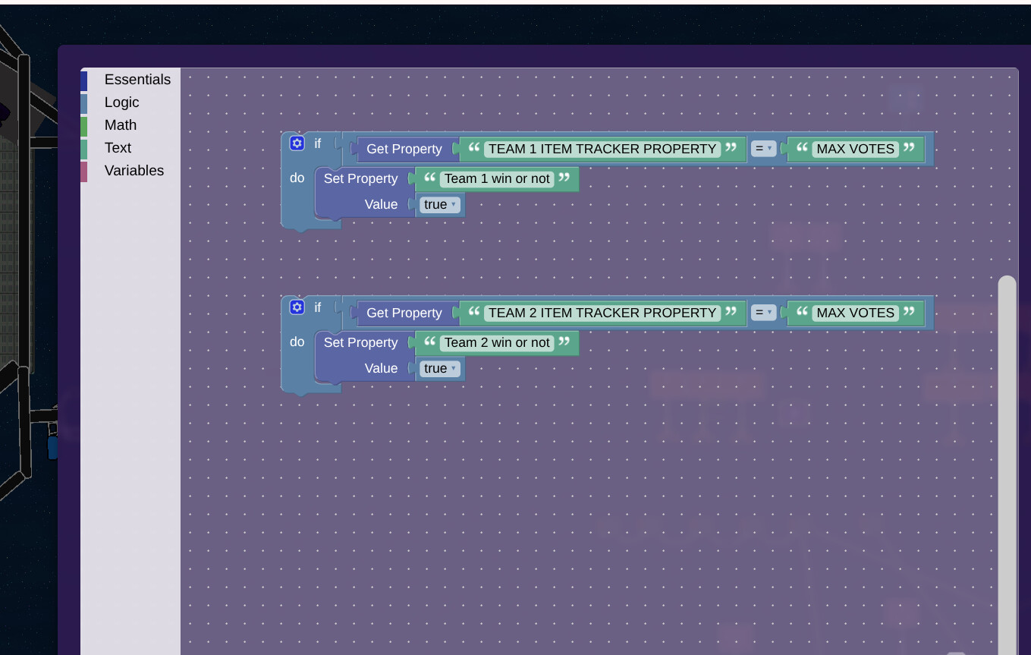Open the equals operator dropdown in the Team 2 comparison

click(x=763, y=312)
